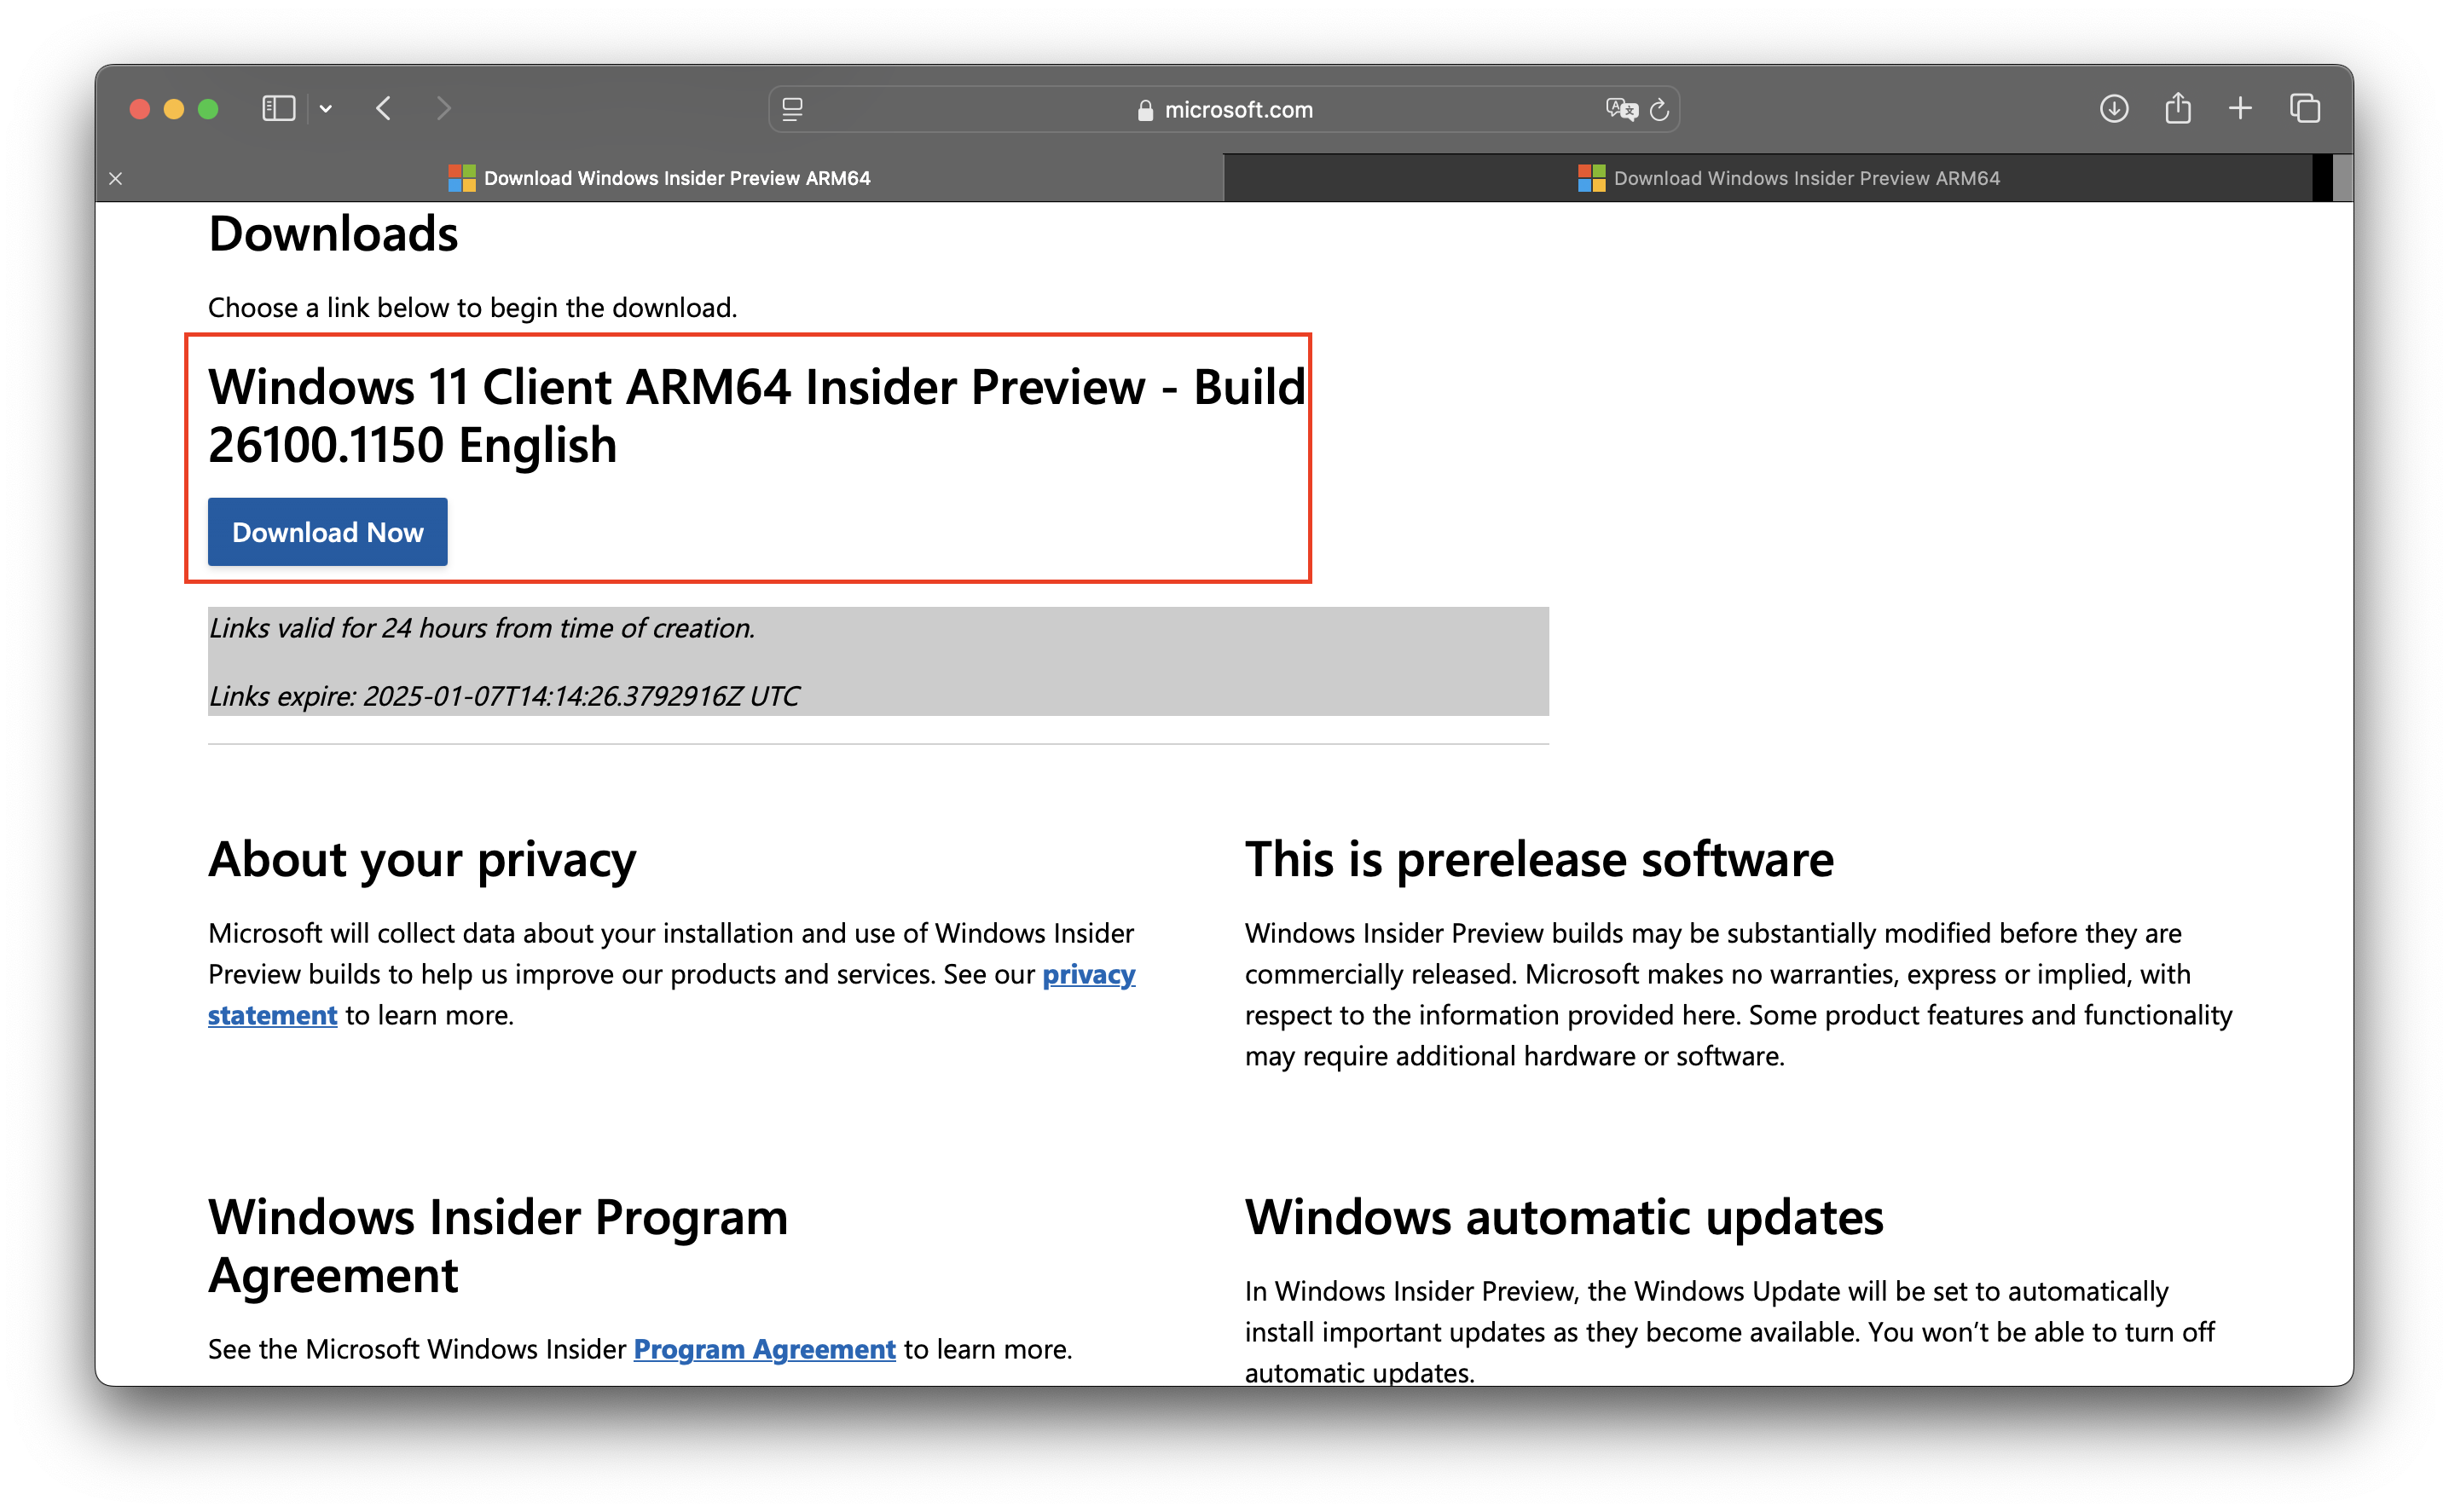Open the Program Agreement link
Screen dimensions: 2449x1512
pyautogui.click(x=764, y=1349)
